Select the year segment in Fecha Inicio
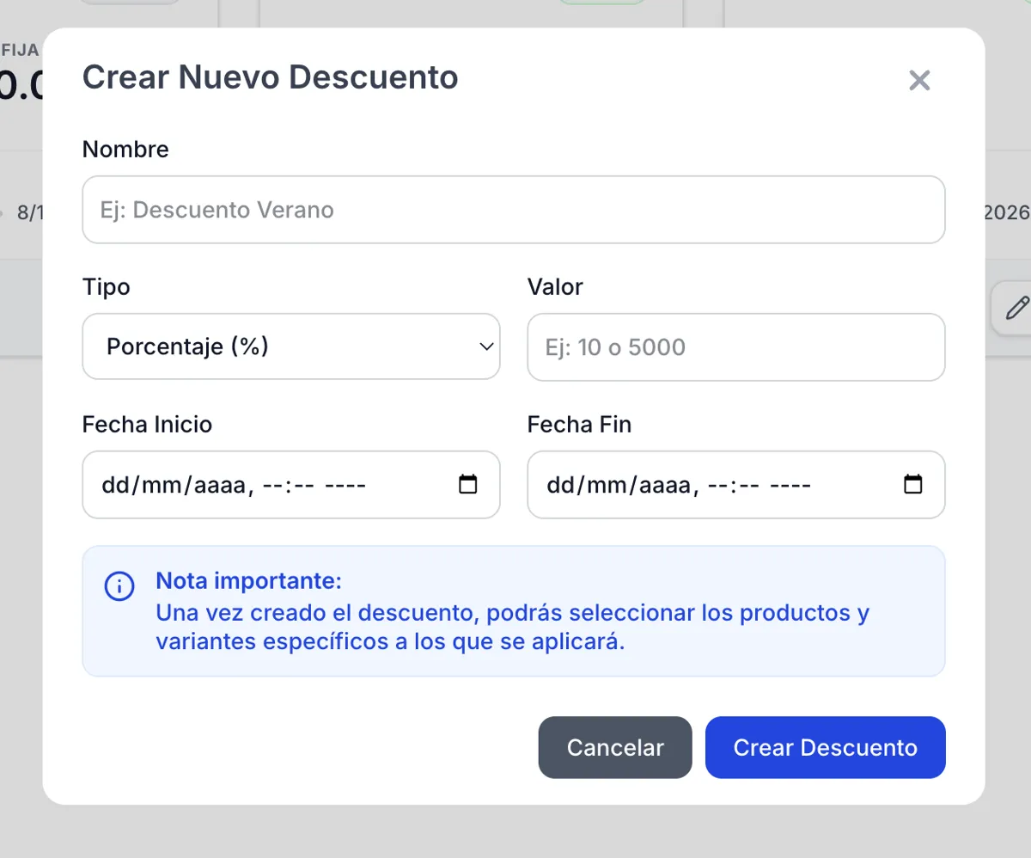The image size is (1031, 858). [220, 486]
